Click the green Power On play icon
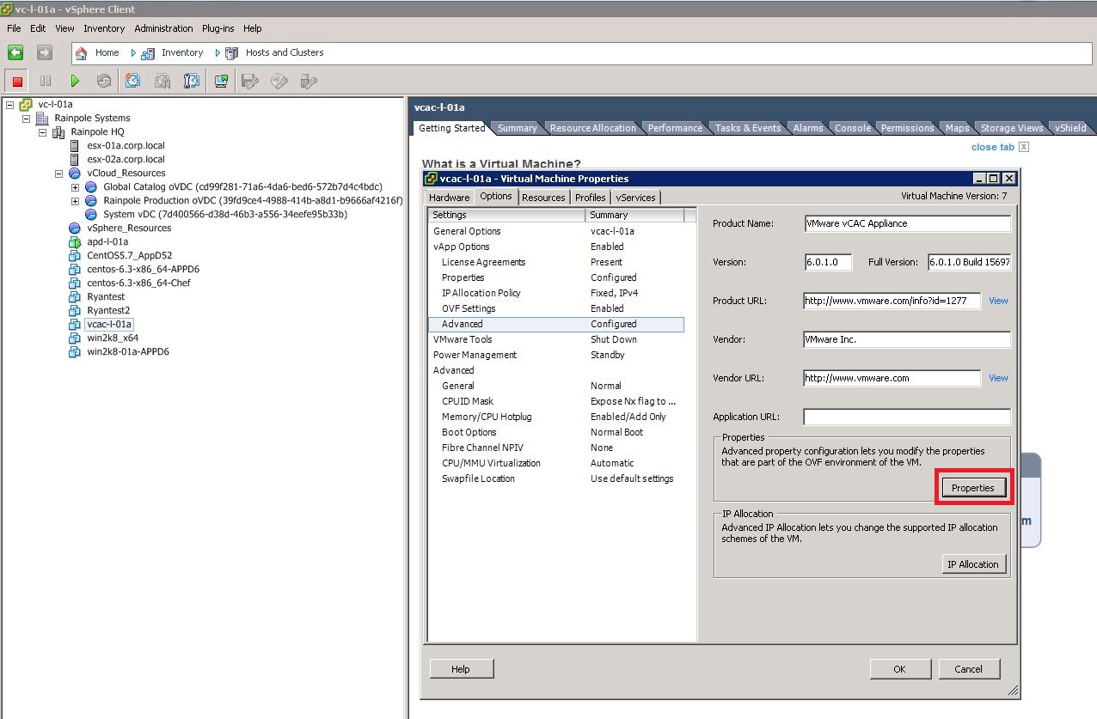Image resolution: width=1097 pixels, height=719 pixels. coord(75,81)
